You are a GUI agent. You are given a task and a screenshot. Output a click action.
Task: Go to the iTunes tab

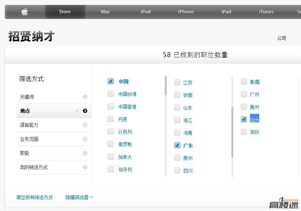[x=266, y=12]
